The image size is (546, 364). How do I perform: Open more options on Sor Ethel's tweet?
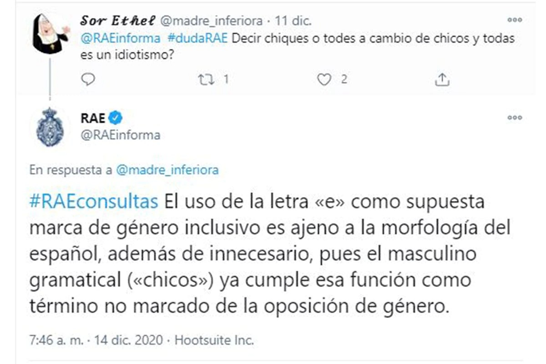click(515, 20)
